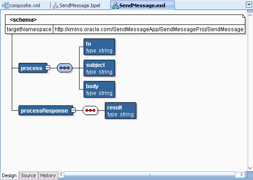Click the vertical scrollbar up arrow
The width and height of the screenshot is (253, 180).
(x=250, y=15)
